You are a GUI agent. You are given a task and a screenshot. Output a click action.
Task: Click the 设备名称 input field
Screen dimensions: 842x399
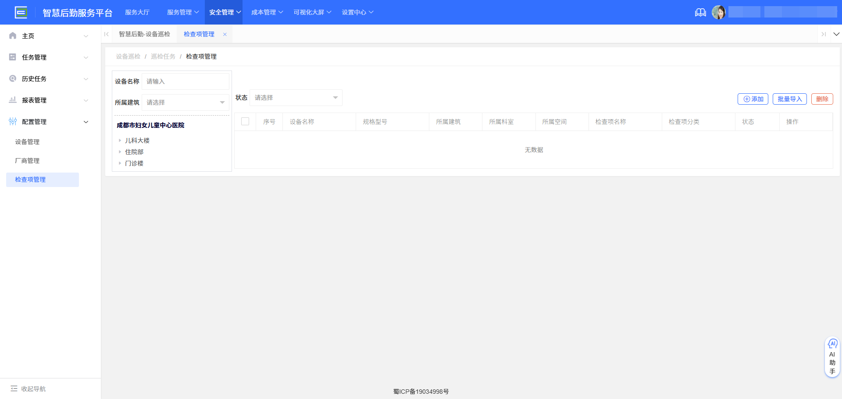tap(186, 81)
